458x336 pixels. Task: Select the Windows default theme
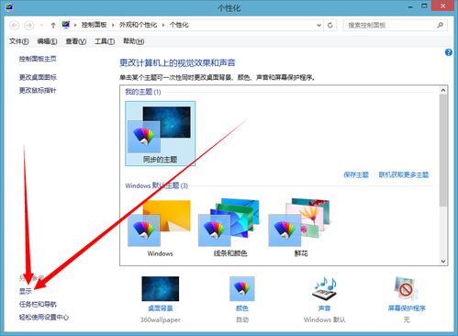(160, 229)
